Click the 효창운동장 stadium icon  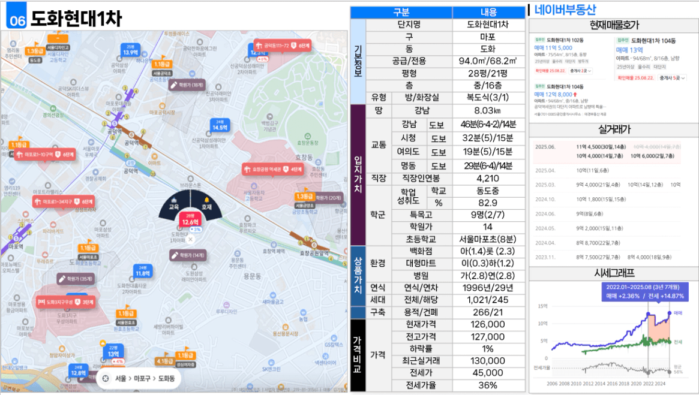click(307, 136)
